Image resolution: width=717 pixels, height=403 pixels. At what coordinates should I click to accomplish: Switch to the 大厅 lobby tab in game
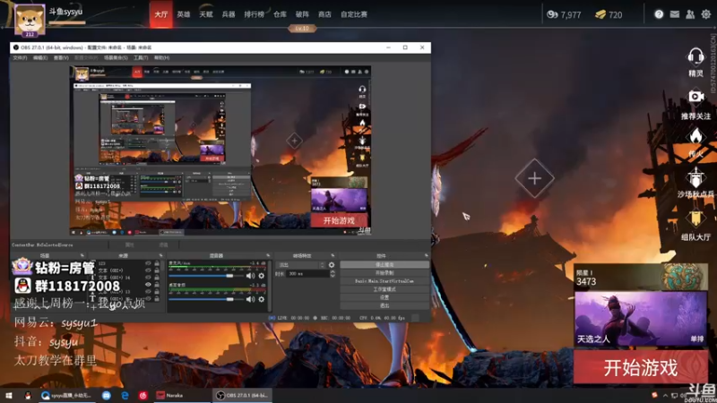[161, 14]
